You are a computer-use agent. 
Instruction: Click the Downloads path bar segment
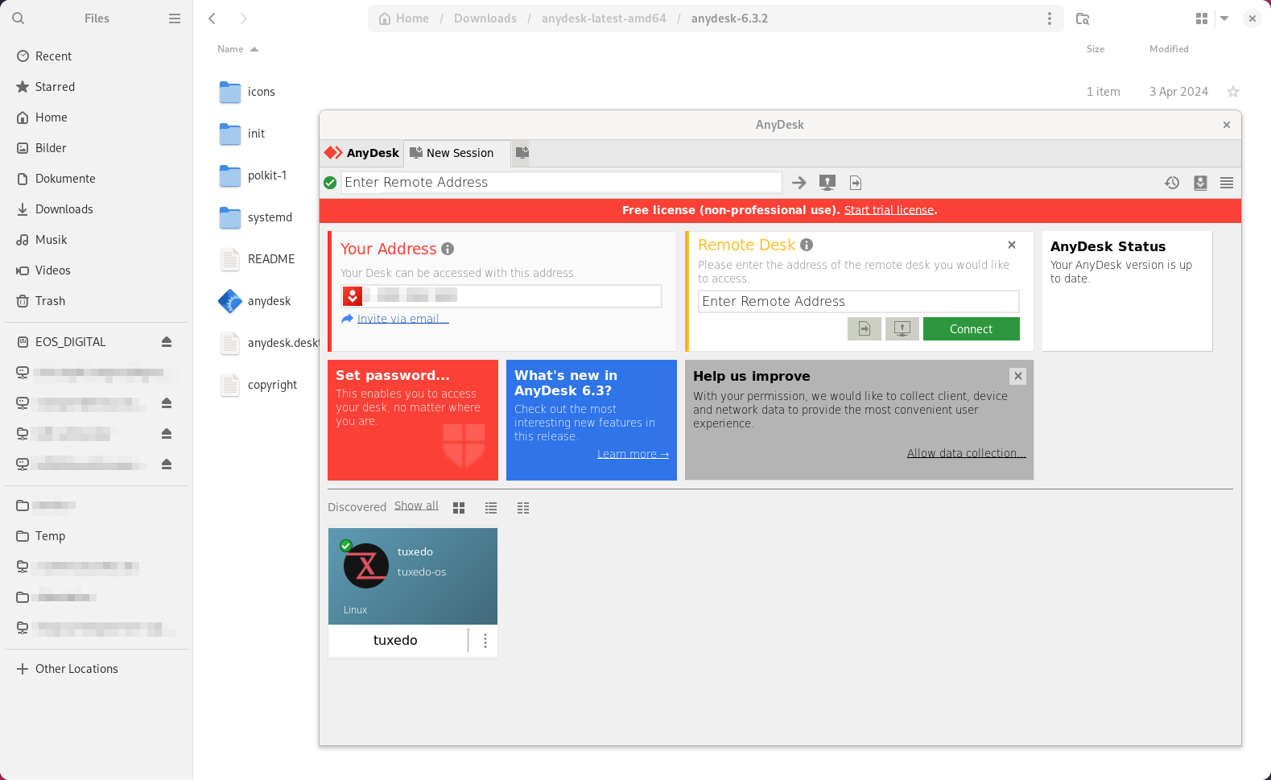[485, 18]
